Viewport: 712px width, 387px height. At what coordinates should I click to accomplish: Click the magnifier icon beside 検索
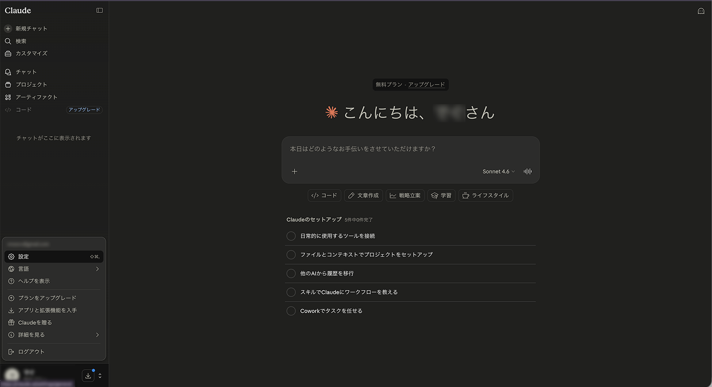click(8, 41)
